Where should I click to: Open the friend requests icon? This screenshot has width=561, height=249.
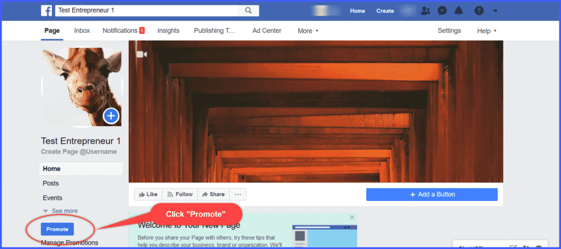(425, 10)
